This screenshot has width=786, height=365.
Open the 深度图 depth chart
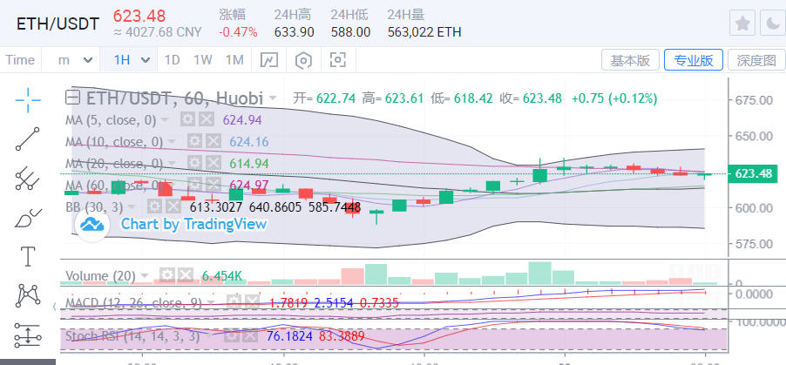[756, 60]
